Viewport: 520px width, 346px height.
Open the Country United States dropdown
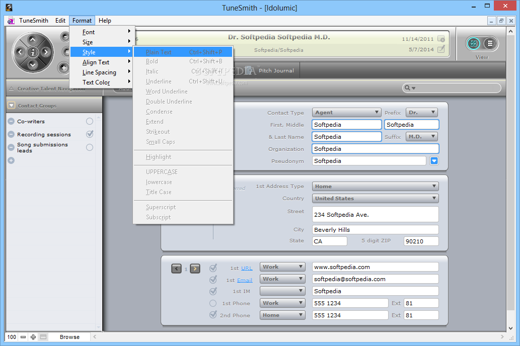click(375, 198)
